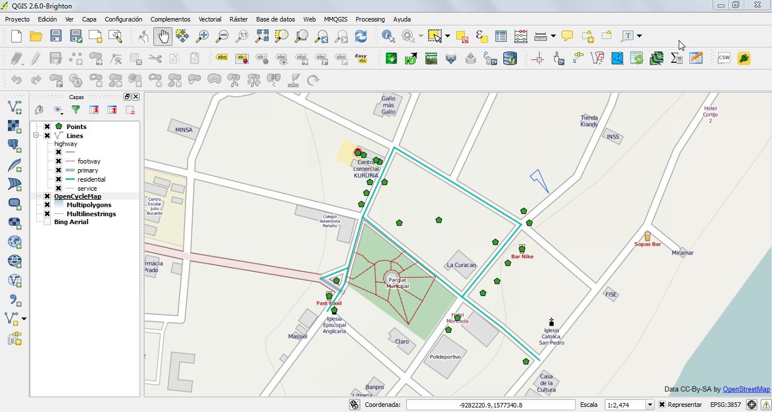The image size is (772, 412).
Task: Refresh the map canvas
Action: point(361,36)
